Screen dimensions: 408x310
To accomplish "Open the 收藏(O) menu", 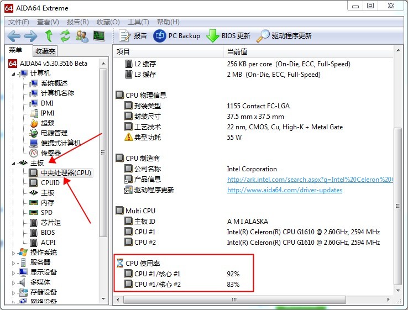I will pyautogui.click(x=108, y=22).
